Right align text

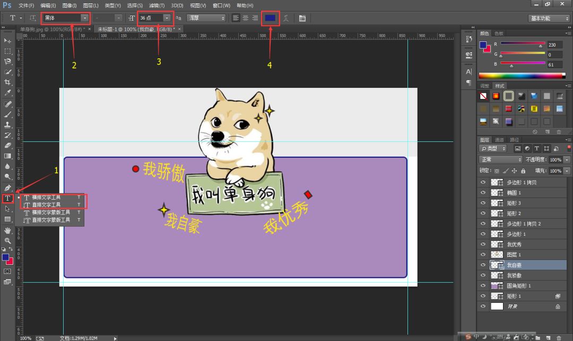click(x=255, y=18)
